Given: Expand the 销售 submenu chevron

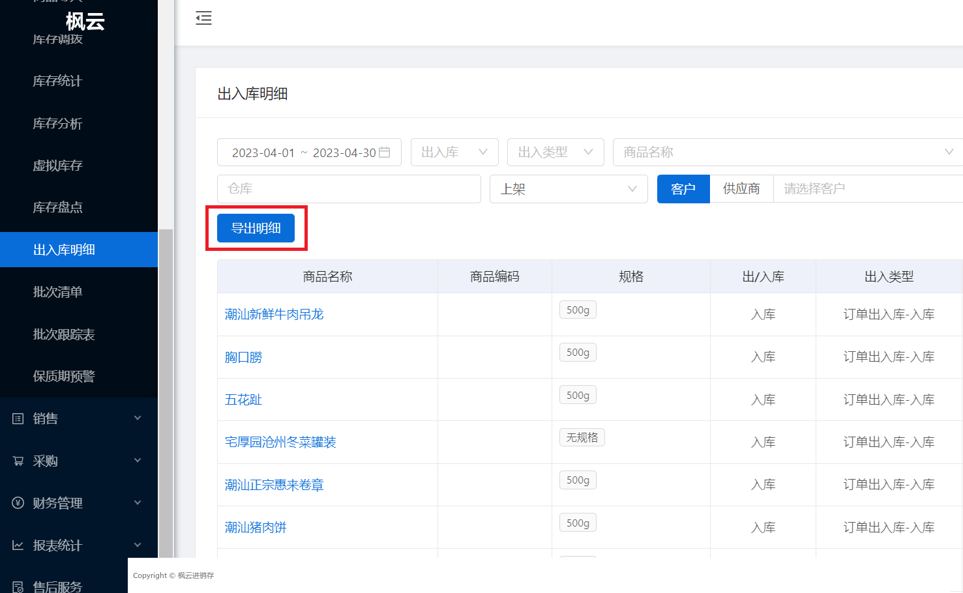Looking at the screenshot, I should 138,418.
